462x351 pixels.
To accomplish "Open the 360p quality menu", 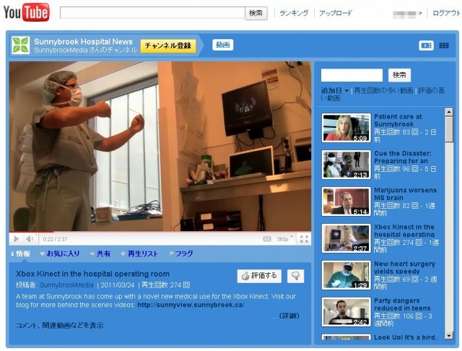I will click(x=284, y=239).
